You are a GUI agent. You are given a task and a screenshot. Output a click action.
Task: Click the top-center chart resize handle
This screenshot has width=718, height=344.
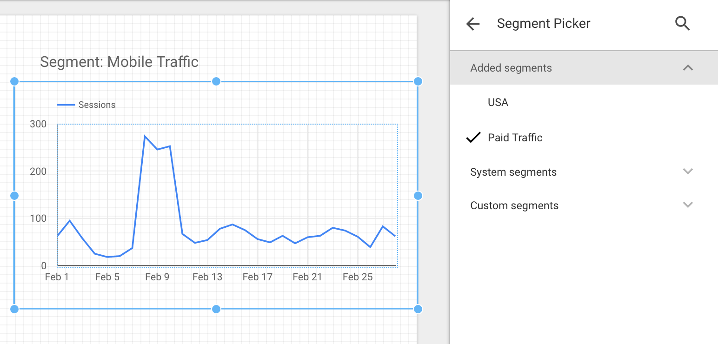click(x=216, y=81)
